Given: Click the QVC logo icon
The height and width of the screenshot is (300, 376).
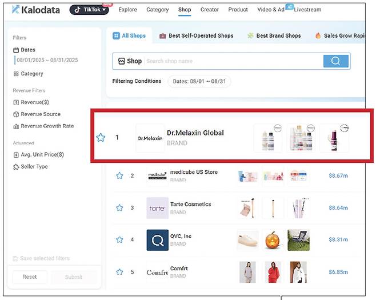Looking at the screenshot, I should coord(157,240).
